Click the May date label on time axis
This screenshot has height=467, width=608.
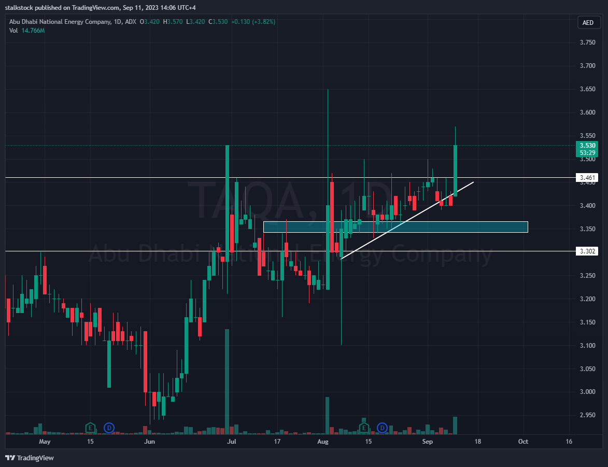click(x=45, y=442)
